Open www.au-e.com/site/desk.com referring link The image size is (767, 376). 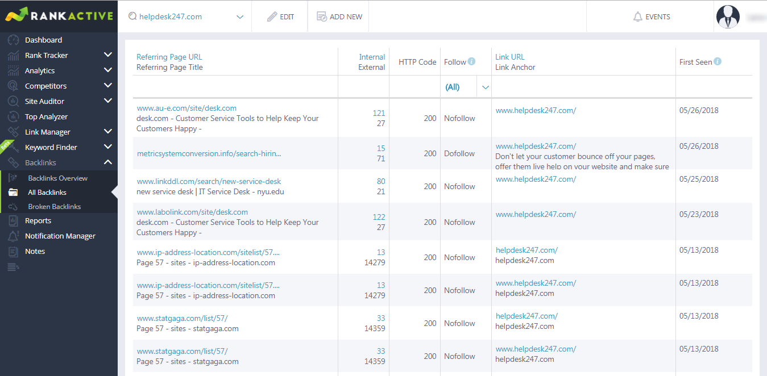(186, 108)
